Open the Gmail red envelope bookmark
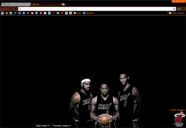Viewport: 186px width, 128px height. pyautogui.click(x=32, y=13)
